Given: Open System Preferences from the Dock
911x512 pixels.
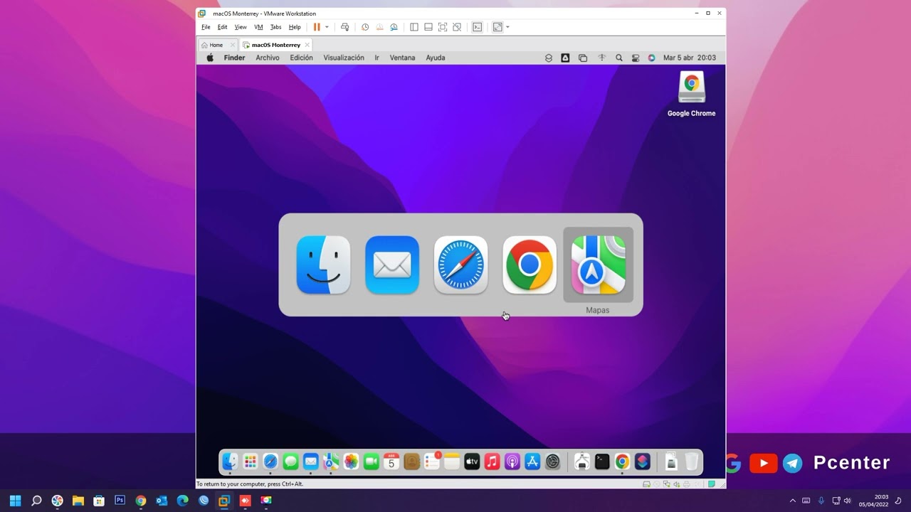Looking at the screenshot, I should 552,462.
